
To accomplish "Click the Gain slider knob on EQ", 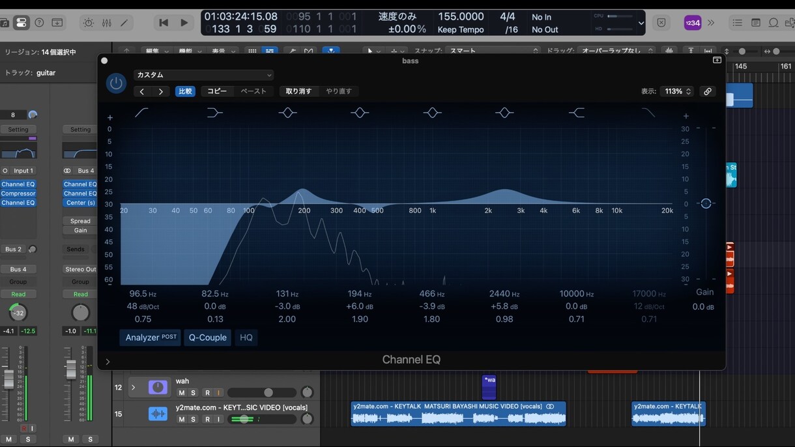I will (x=706, y=203).
